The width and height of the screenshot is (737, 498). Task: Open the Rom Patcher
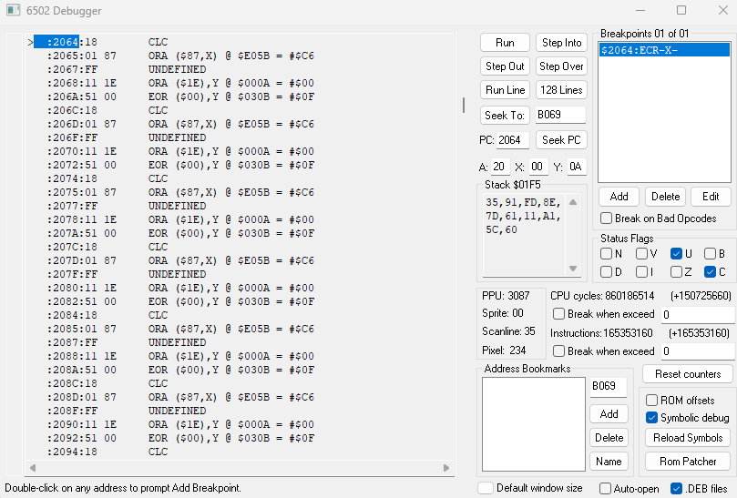click(687, 462)
